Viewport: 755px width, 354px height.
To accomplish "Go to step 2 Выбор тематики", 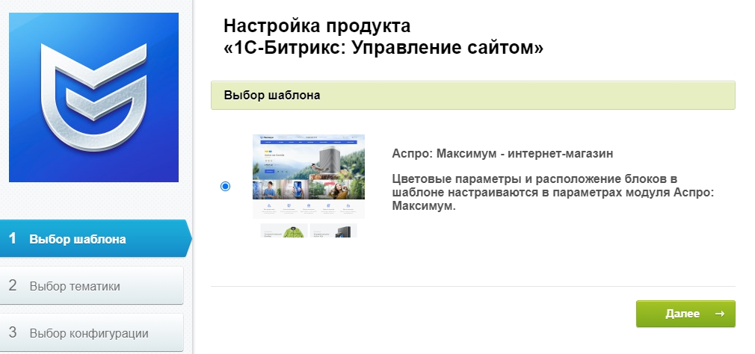I will [91, 286].
